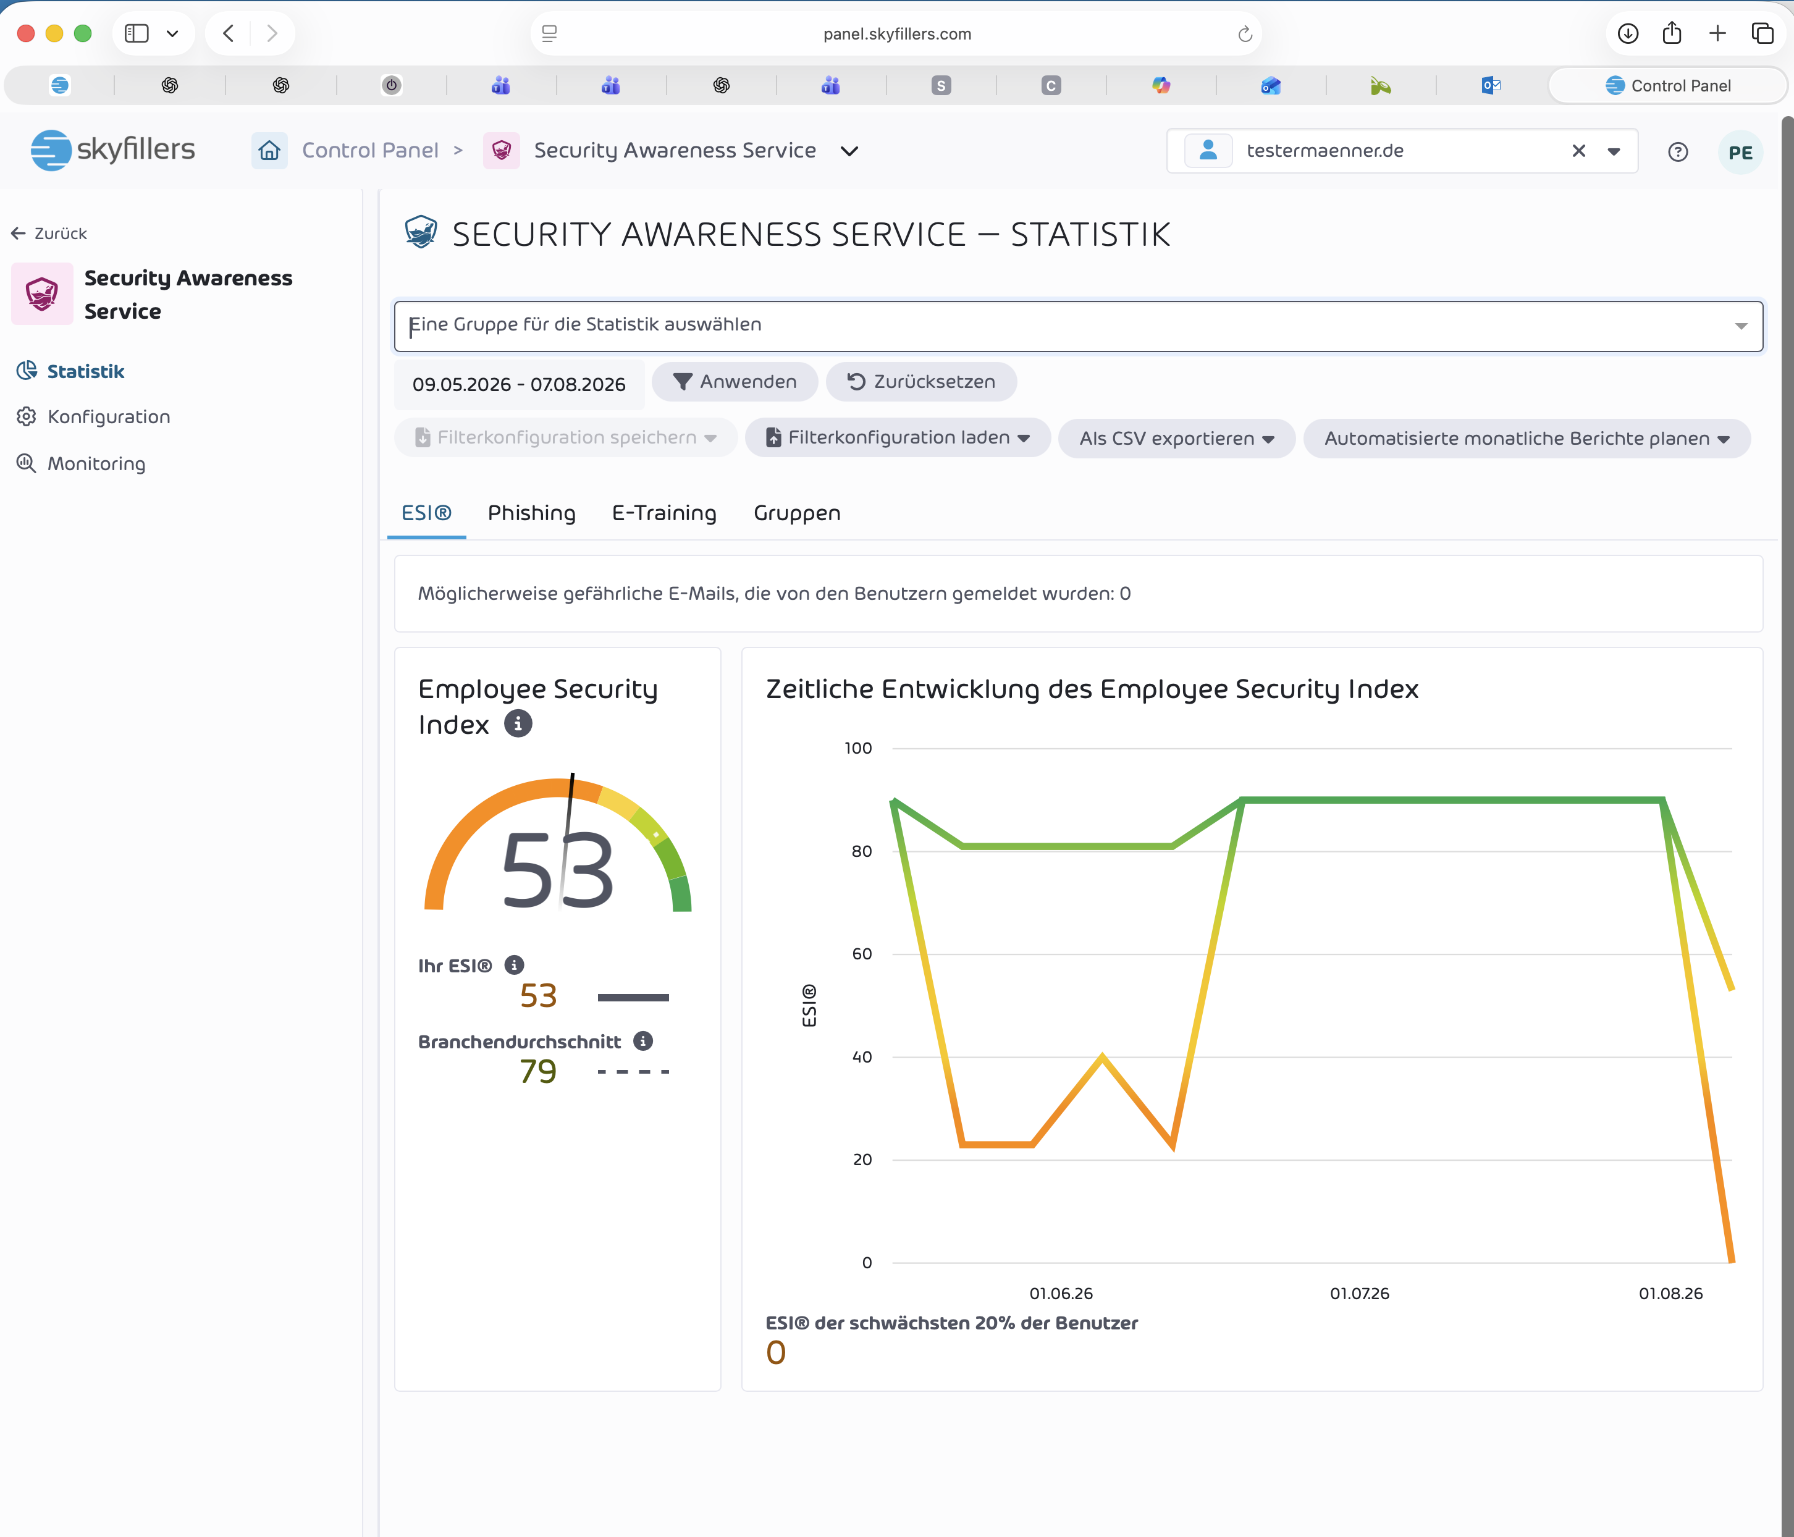Click info icon next to Employee Security Index
The image size is (1794, 1537).
[518, 723]
